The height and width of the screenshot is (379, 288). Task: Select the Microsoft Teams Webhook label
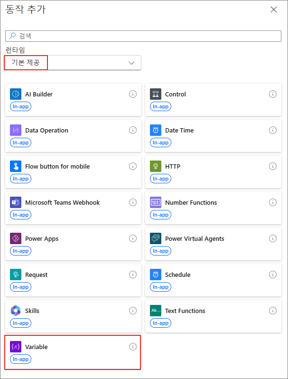coord(63,202)
